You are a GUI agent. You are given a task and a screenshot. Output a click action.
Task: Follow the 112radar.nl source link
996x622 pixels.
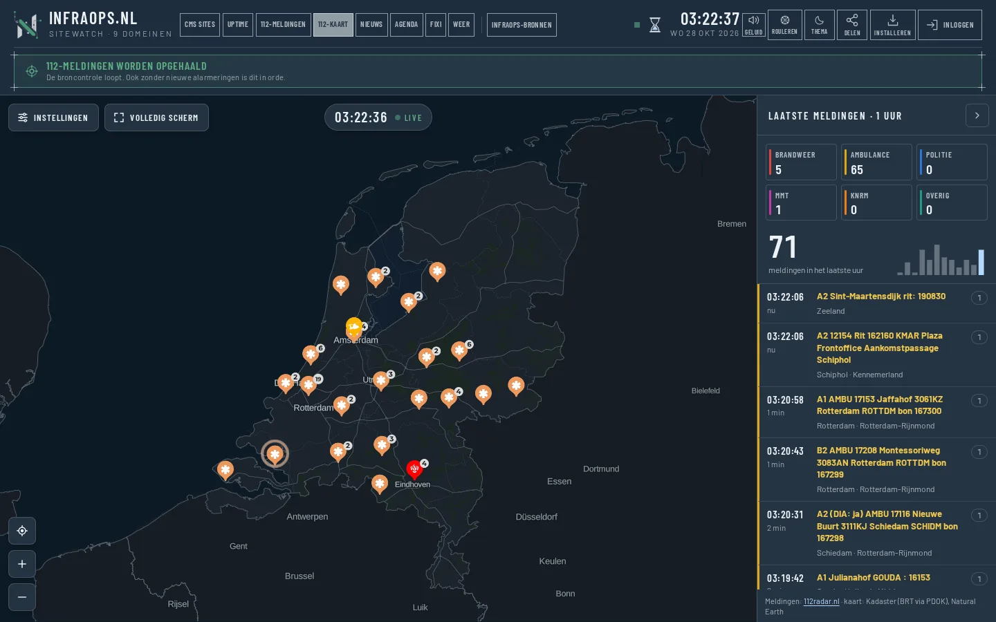pos(821,601)
